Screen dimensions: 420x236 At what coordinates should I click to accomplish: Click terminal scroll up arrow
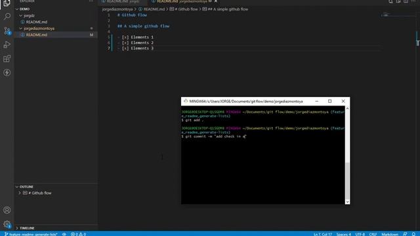click(347, 108)
